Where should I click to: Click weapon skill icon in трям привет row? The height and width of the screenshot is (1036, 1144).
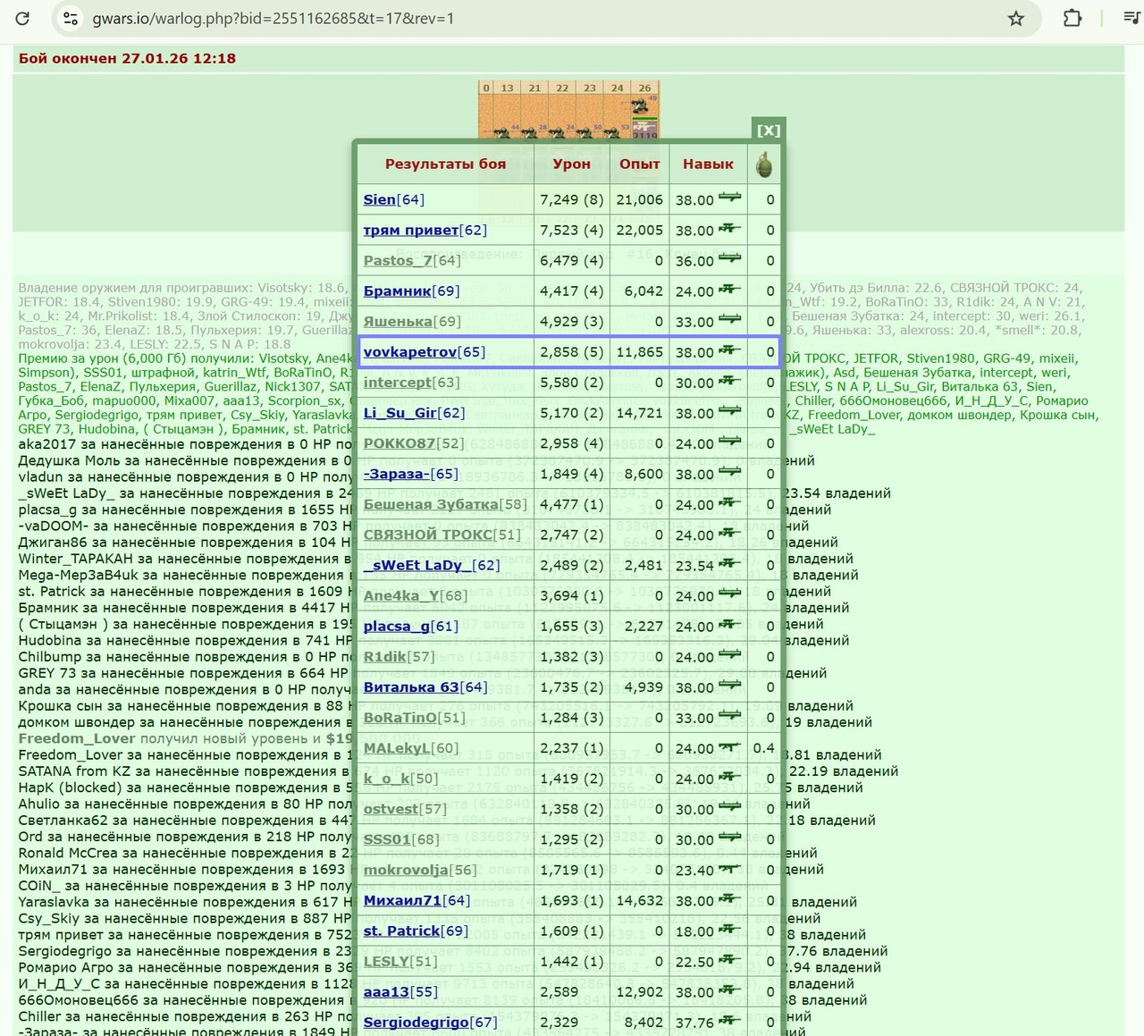point(730,228)
